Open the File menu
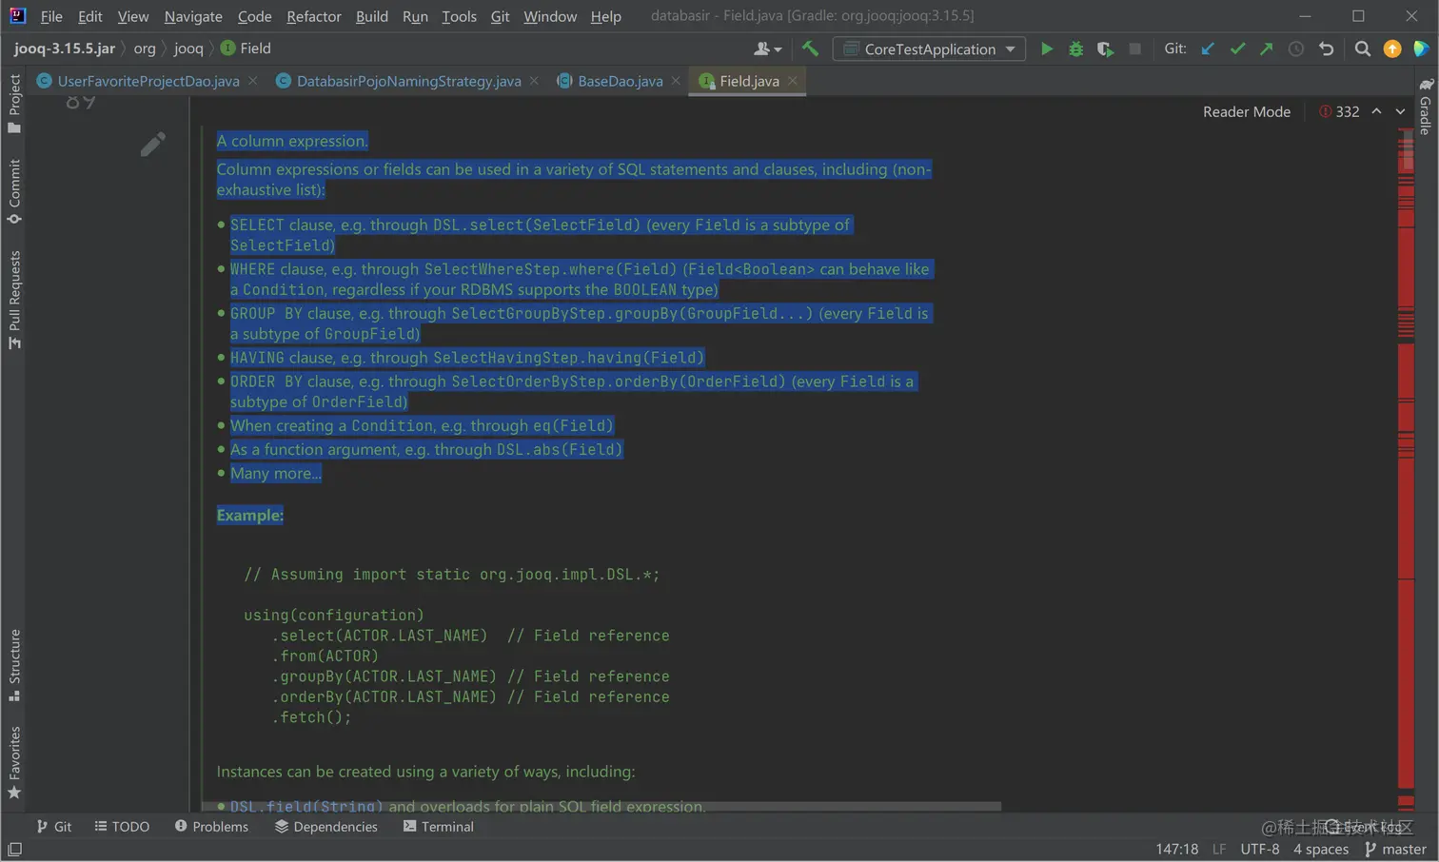This screenshot has width=1439, height=862. pos(51,16)
